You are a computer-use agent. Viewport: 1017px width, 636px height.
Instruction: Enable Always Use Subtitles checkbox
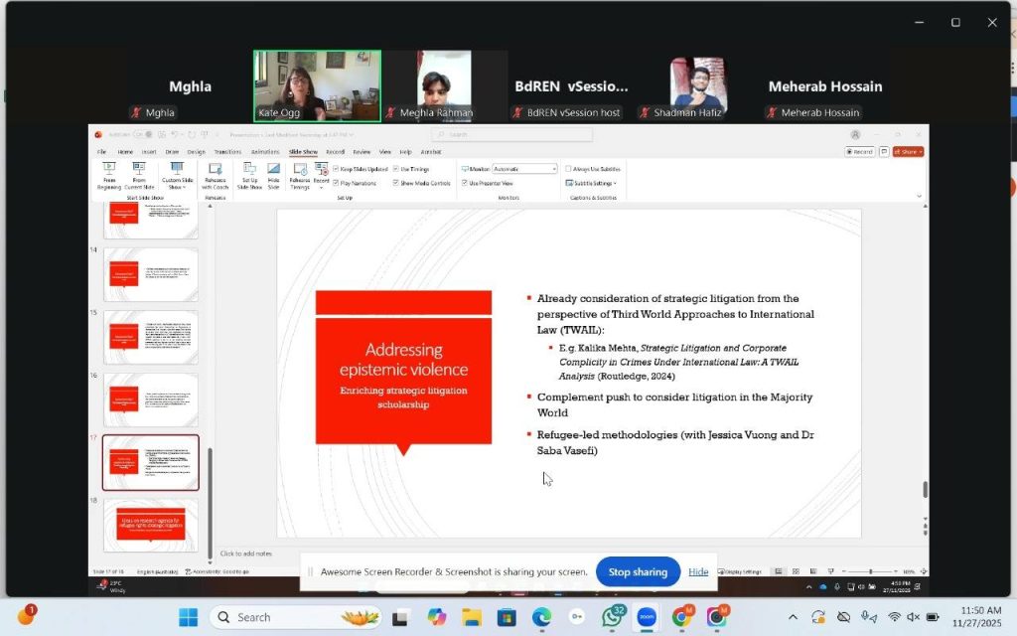569,169
